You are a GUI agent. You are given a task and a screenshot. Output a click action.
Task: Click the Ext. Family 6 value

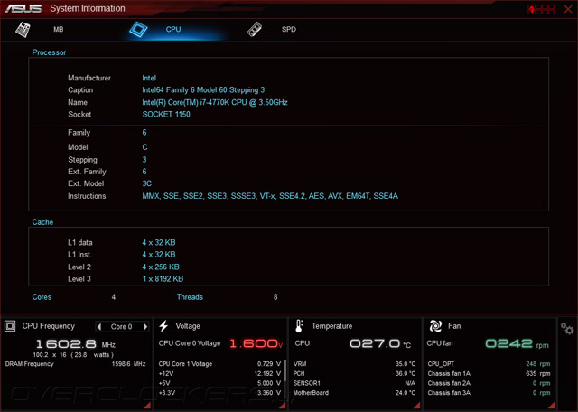coord(144,172)
